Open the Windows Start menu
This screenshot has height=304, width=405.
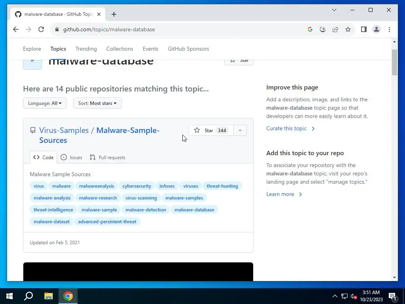coord(9,296)
